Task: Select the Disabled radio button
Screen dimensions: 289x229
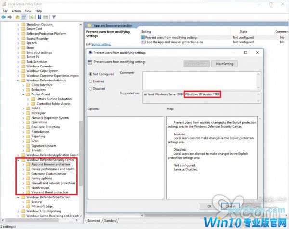Action: (91, 89)
